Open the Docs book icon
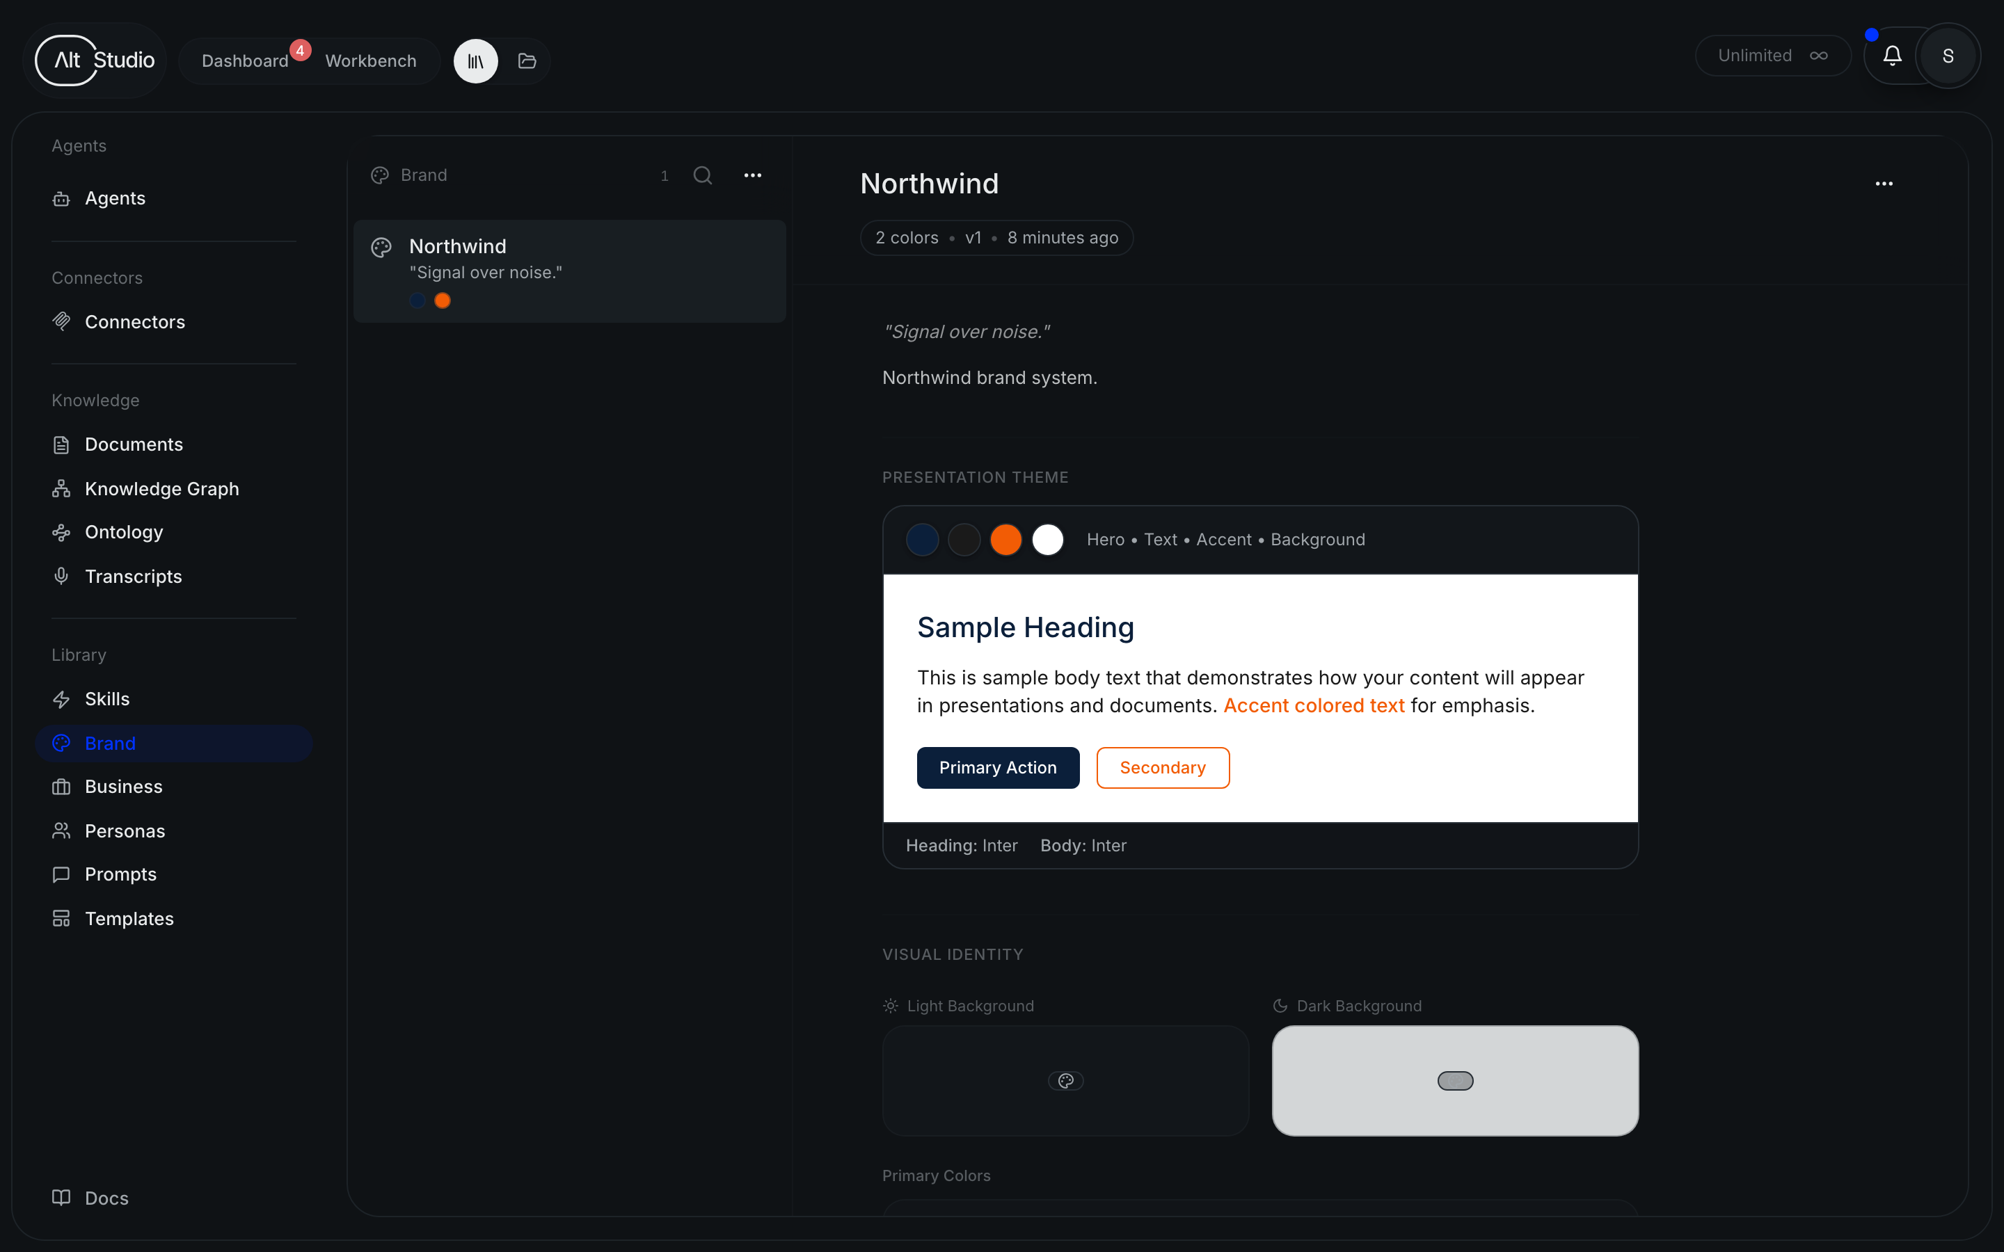 61,1197
